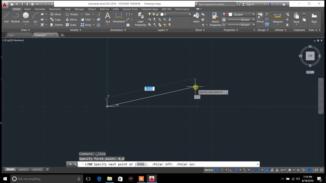Expand the Modify panel

tap(76, 30)
